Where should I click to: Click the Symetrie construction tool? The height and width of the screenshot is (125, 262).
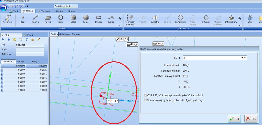tap(155, 19)
